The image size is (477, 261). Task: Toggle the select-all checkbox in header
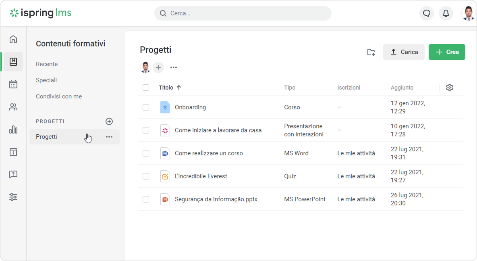click(146, 88)
